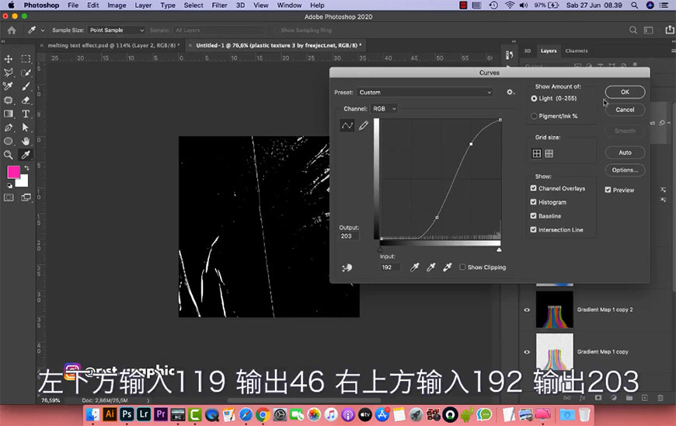This screenshot has width=676, height=426.
Task: Click the Auto button in Curves
Action: (x=625, y=152)
